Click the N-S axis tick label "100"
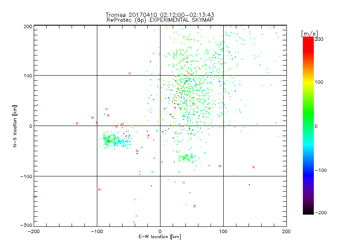 click(x=28, y=76)
